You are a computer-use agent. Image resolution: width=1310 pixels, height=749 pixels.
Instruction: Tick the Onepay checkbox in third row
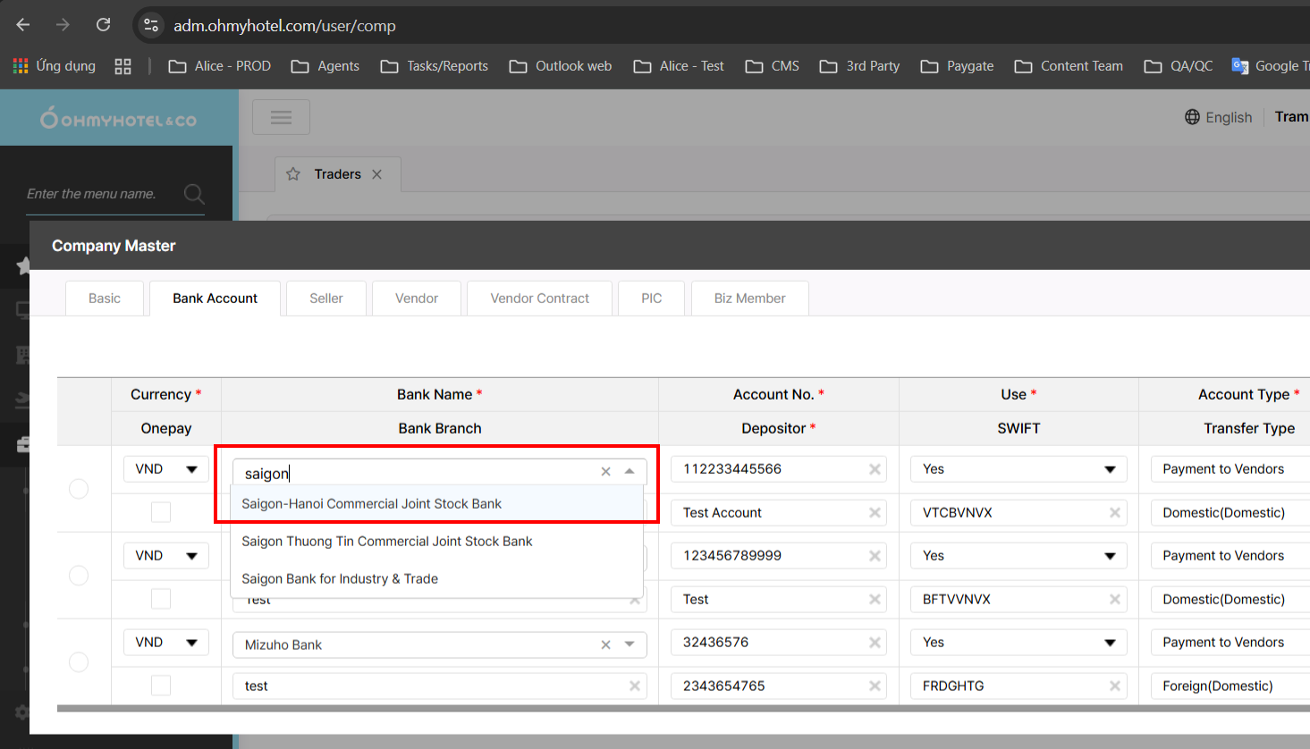[x=161, y=686]
